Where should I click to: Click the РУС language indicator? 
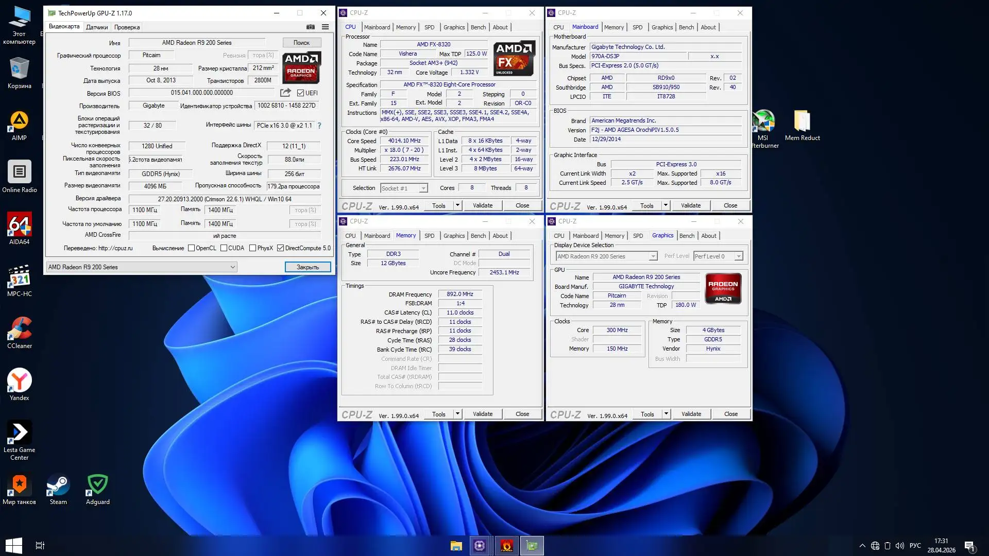click(915, 546)
